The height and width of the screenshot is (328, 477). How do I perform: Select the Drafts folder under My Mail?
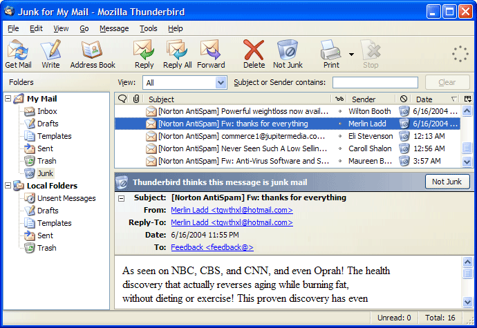(x=48, y=124)
